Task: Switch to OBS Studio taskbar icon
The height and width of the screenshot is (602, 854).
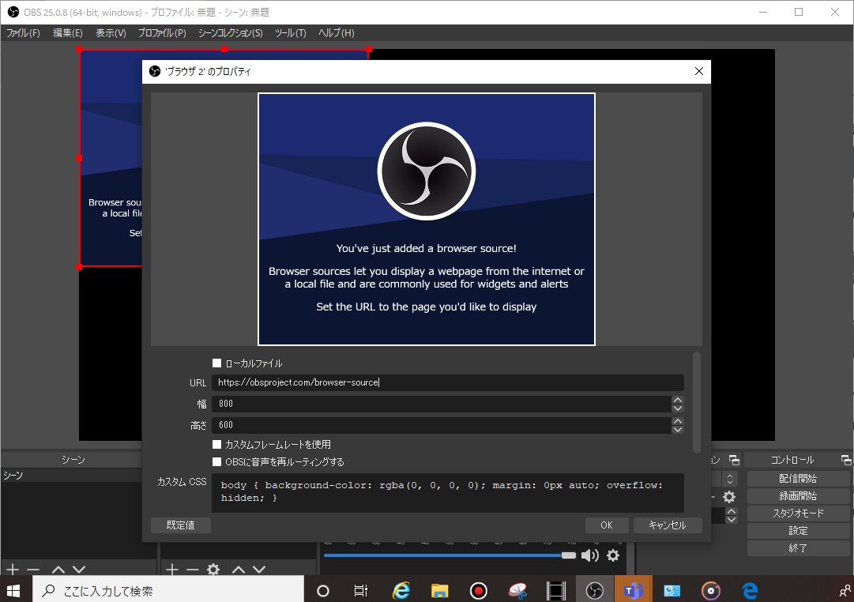Action: pos(595,591)
